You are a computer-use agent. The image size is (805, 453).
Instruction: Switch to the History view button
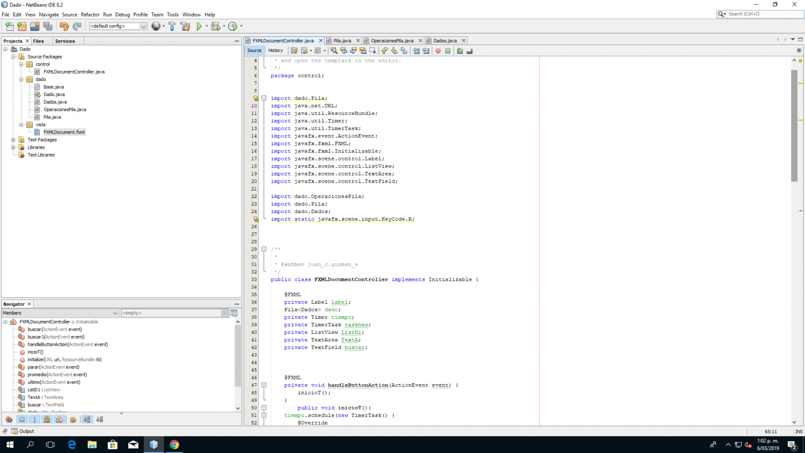(x=275, y=50)
